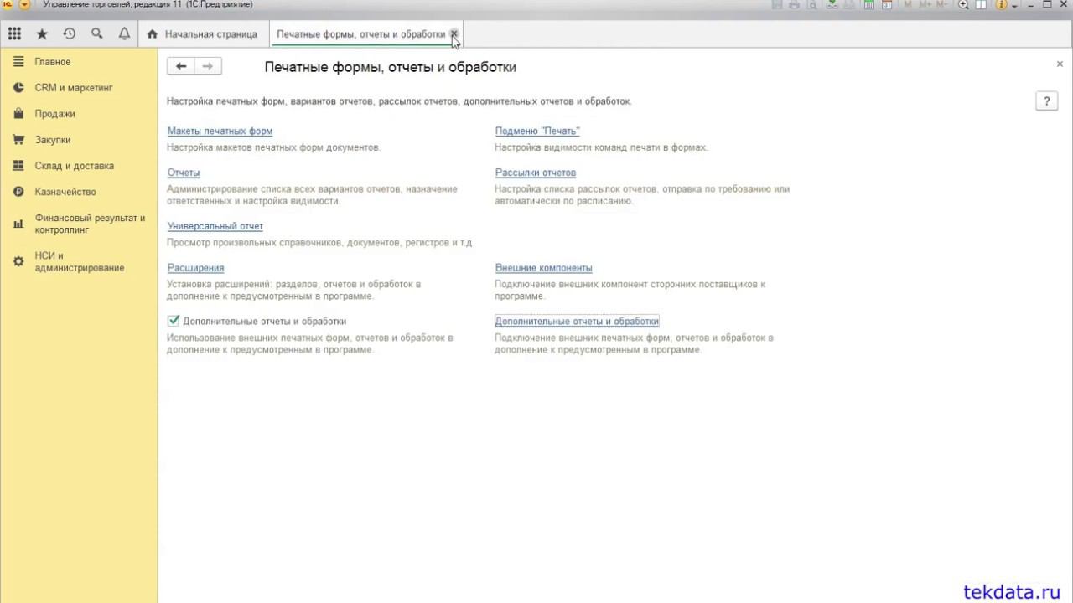Open the CRM и маркетинг section

pos(74,88)
